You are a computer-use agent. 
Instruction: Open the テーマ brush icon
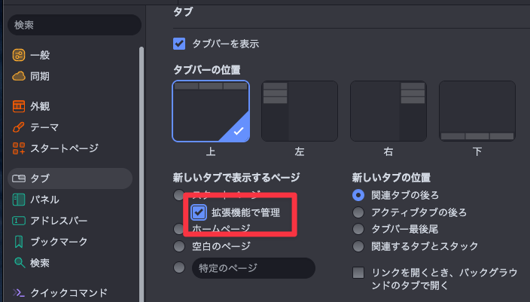[19, 127]
